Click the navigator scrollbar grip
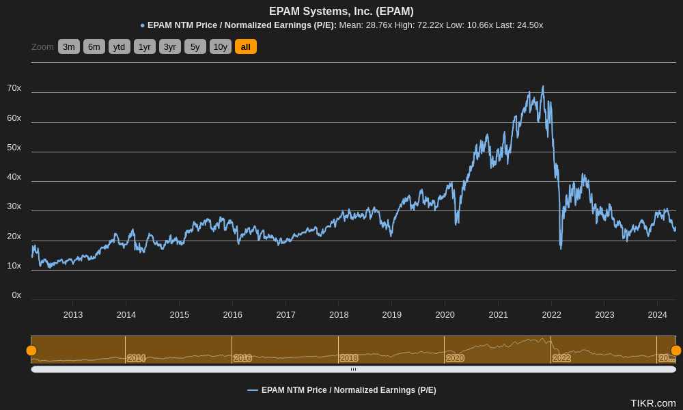 (x=354, y=368)
